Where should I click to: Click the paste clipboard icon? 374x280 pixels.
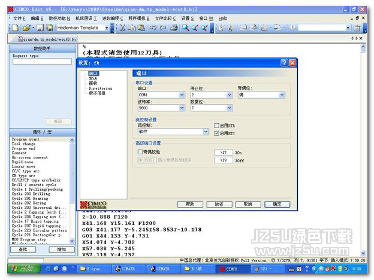point(141,28)
